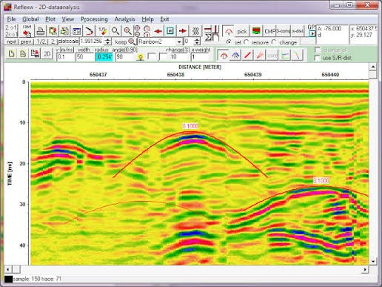This screenshot has height=287, width=382.
Task: Click the vertical scrollbar down arrow
Action: pyautogui.click(x=373, y=261)
